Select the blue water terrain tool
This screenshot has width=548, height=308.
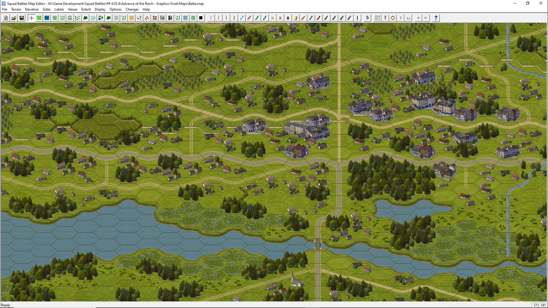click(47, 17)
